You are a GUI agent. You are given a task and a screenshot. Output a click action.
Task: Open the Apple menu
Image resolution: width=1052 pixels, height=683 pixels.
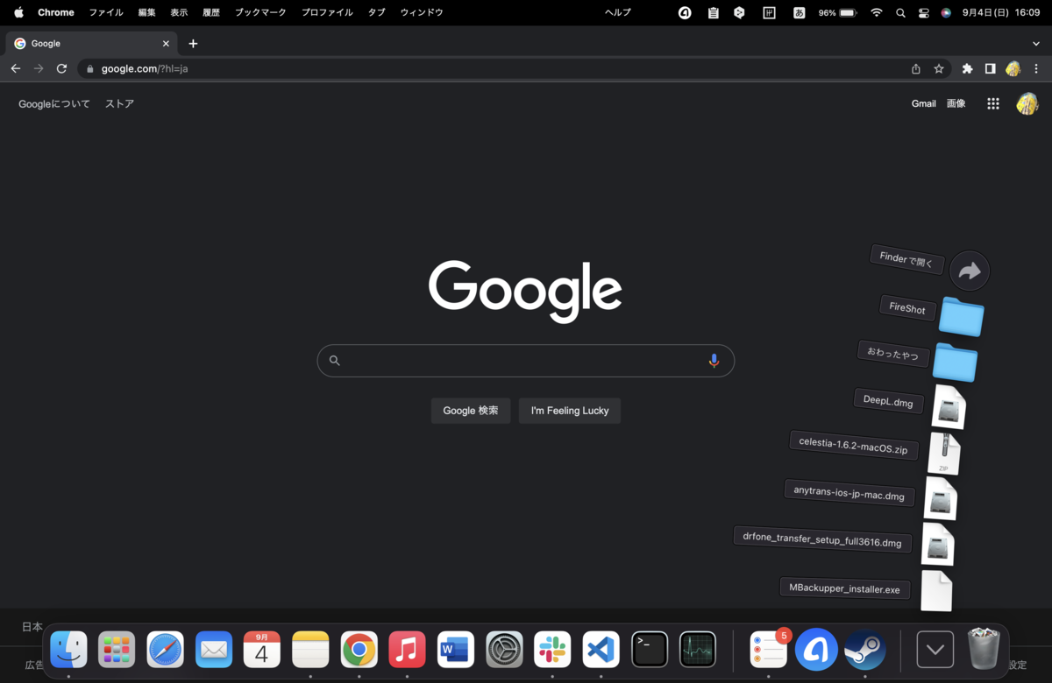coord(18,12)
